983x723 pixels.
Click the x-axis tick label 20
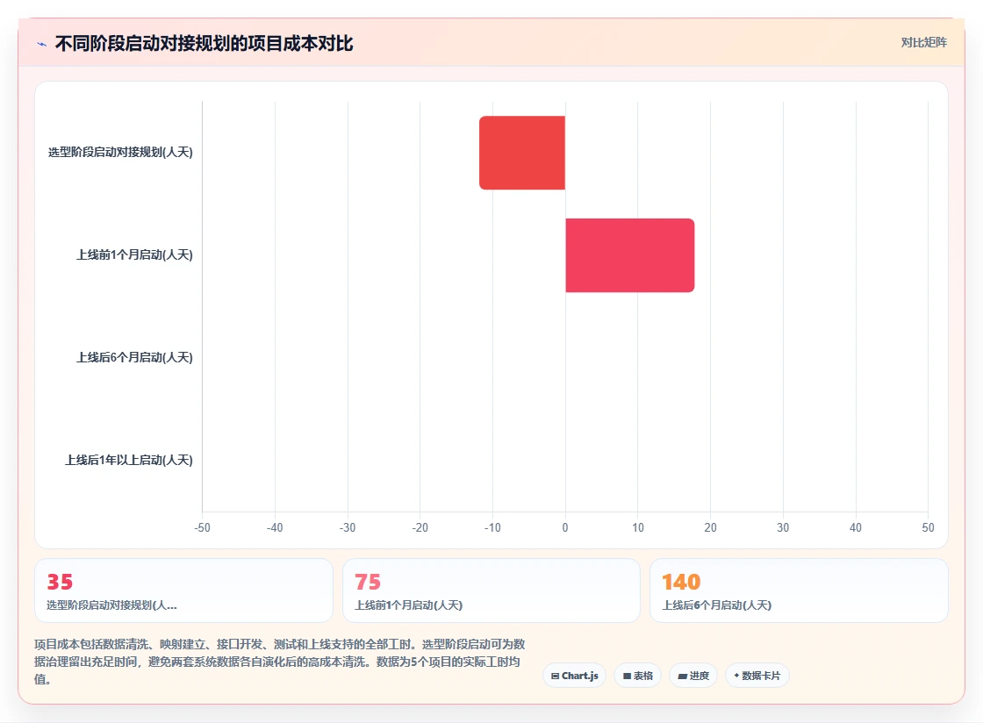pos(710,527)
